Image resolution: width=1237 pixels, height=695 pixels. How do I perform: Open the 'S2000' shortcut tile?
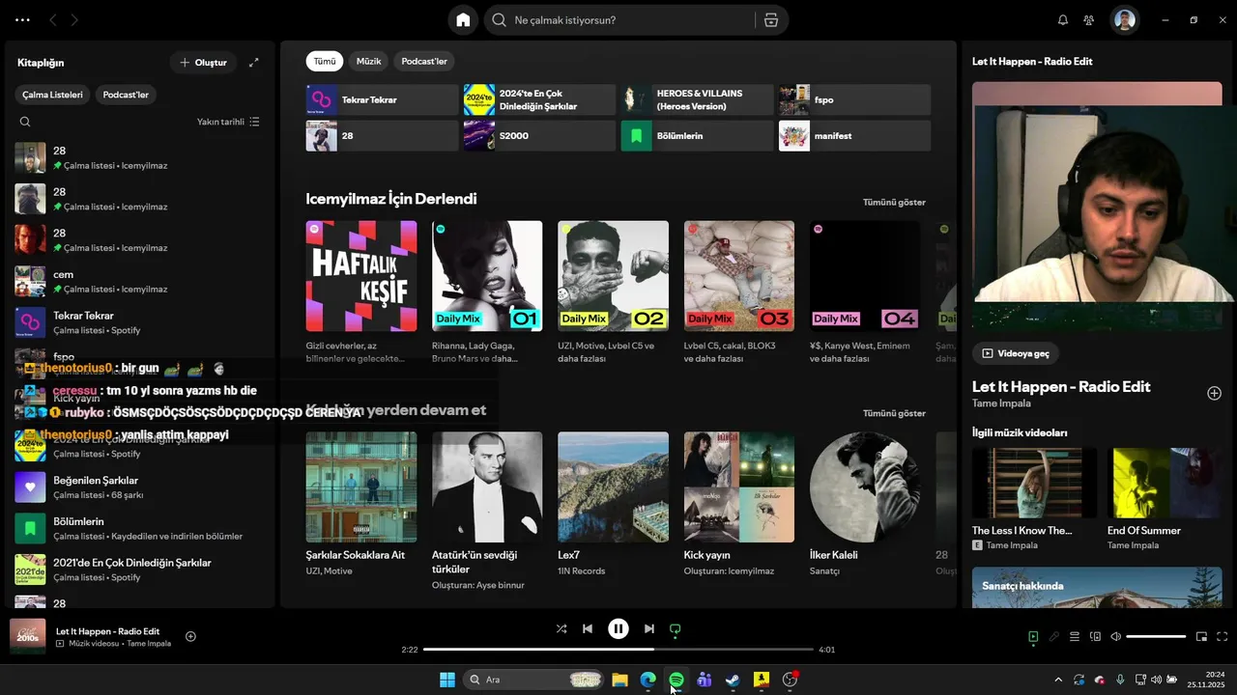(539, 136)
